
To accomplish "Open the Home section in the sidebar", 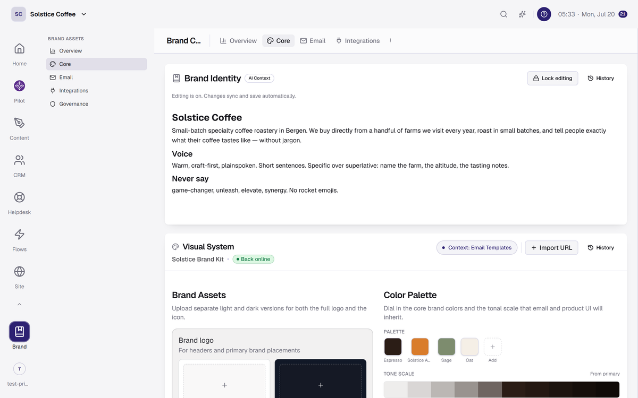I will [19, 54].
